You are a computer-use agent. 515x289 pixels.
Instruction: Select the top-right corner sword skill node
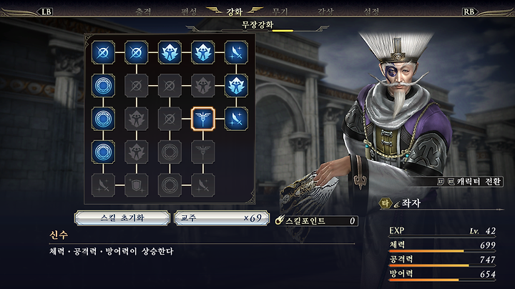pos(236,52)
